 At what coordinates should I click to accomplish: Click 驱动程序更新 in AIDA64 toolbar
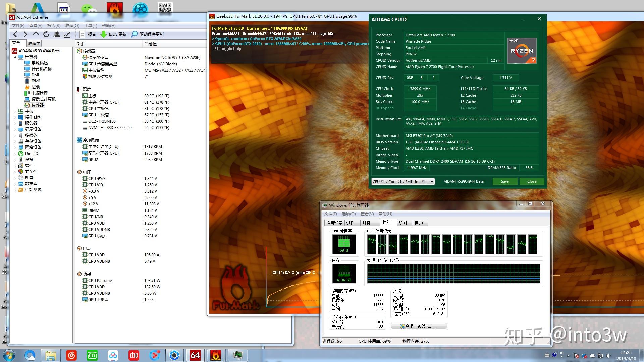pos(148,34)
